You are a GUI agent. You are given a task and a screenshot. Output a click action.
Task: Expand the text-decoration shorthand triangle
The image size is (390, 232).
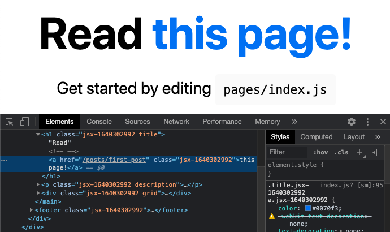(341, 230)
